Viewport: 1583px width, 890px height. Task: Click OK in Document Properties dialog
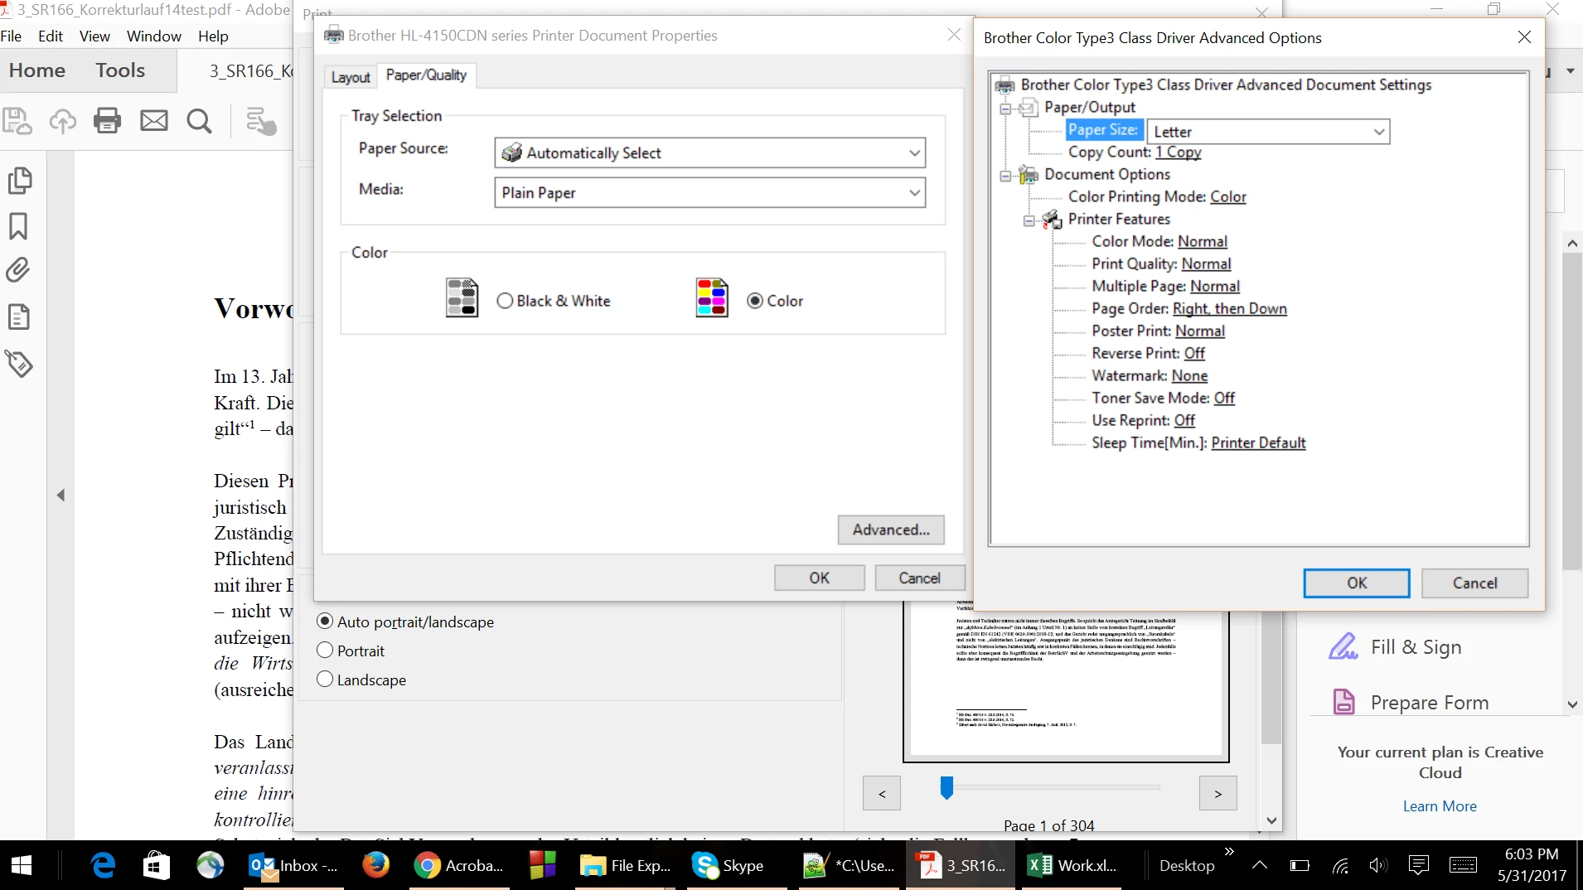click(819, 578)
